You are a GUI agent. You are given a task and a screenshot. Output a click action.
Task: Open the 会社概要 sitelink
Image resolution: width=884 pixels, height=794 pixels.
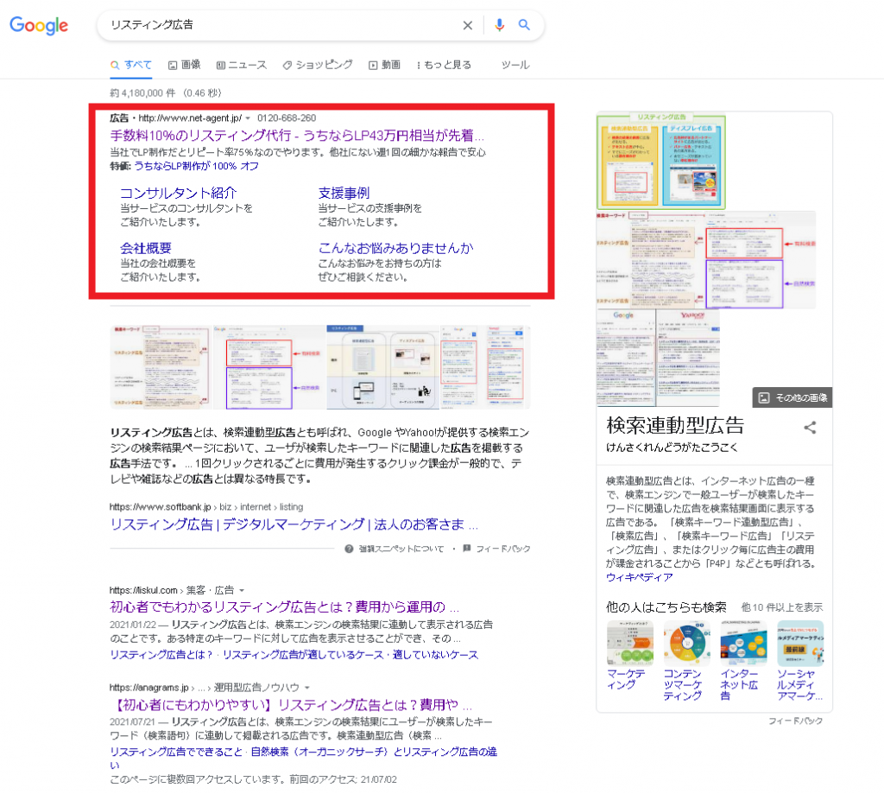point(145,248)
